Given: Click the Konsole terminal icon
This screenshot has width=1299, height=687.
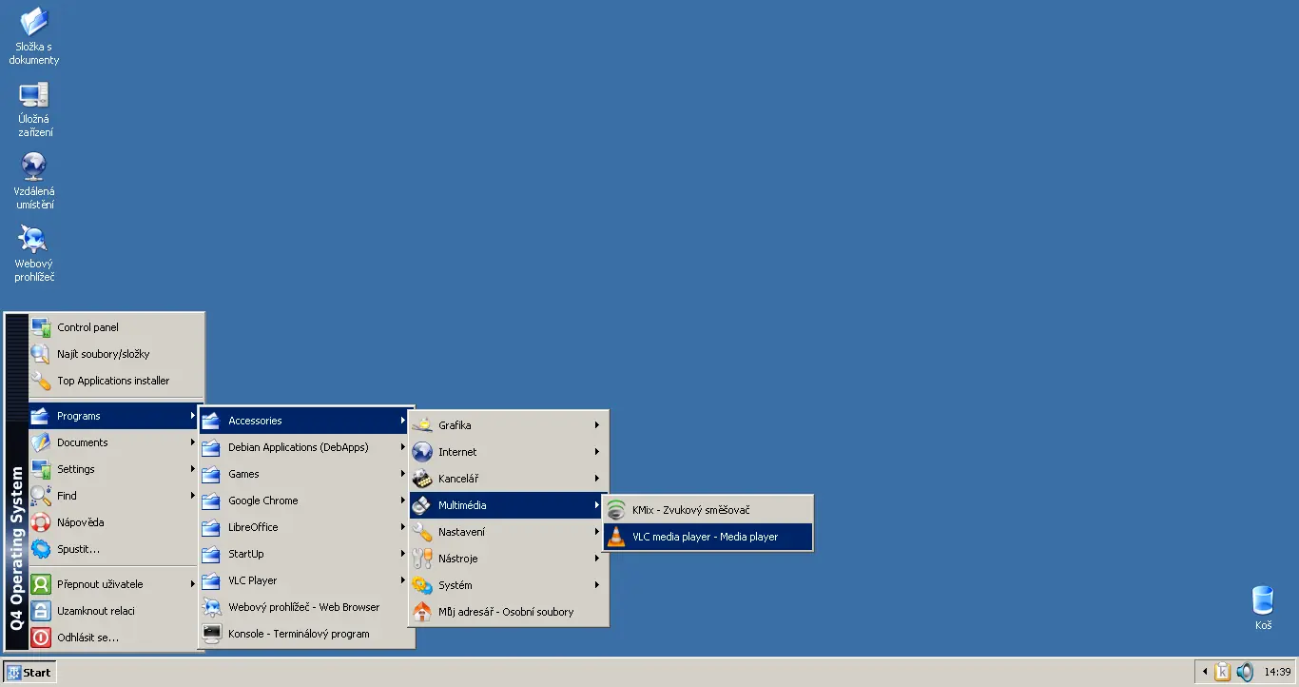Looking at the screenshot, I should tap(212, 634).
